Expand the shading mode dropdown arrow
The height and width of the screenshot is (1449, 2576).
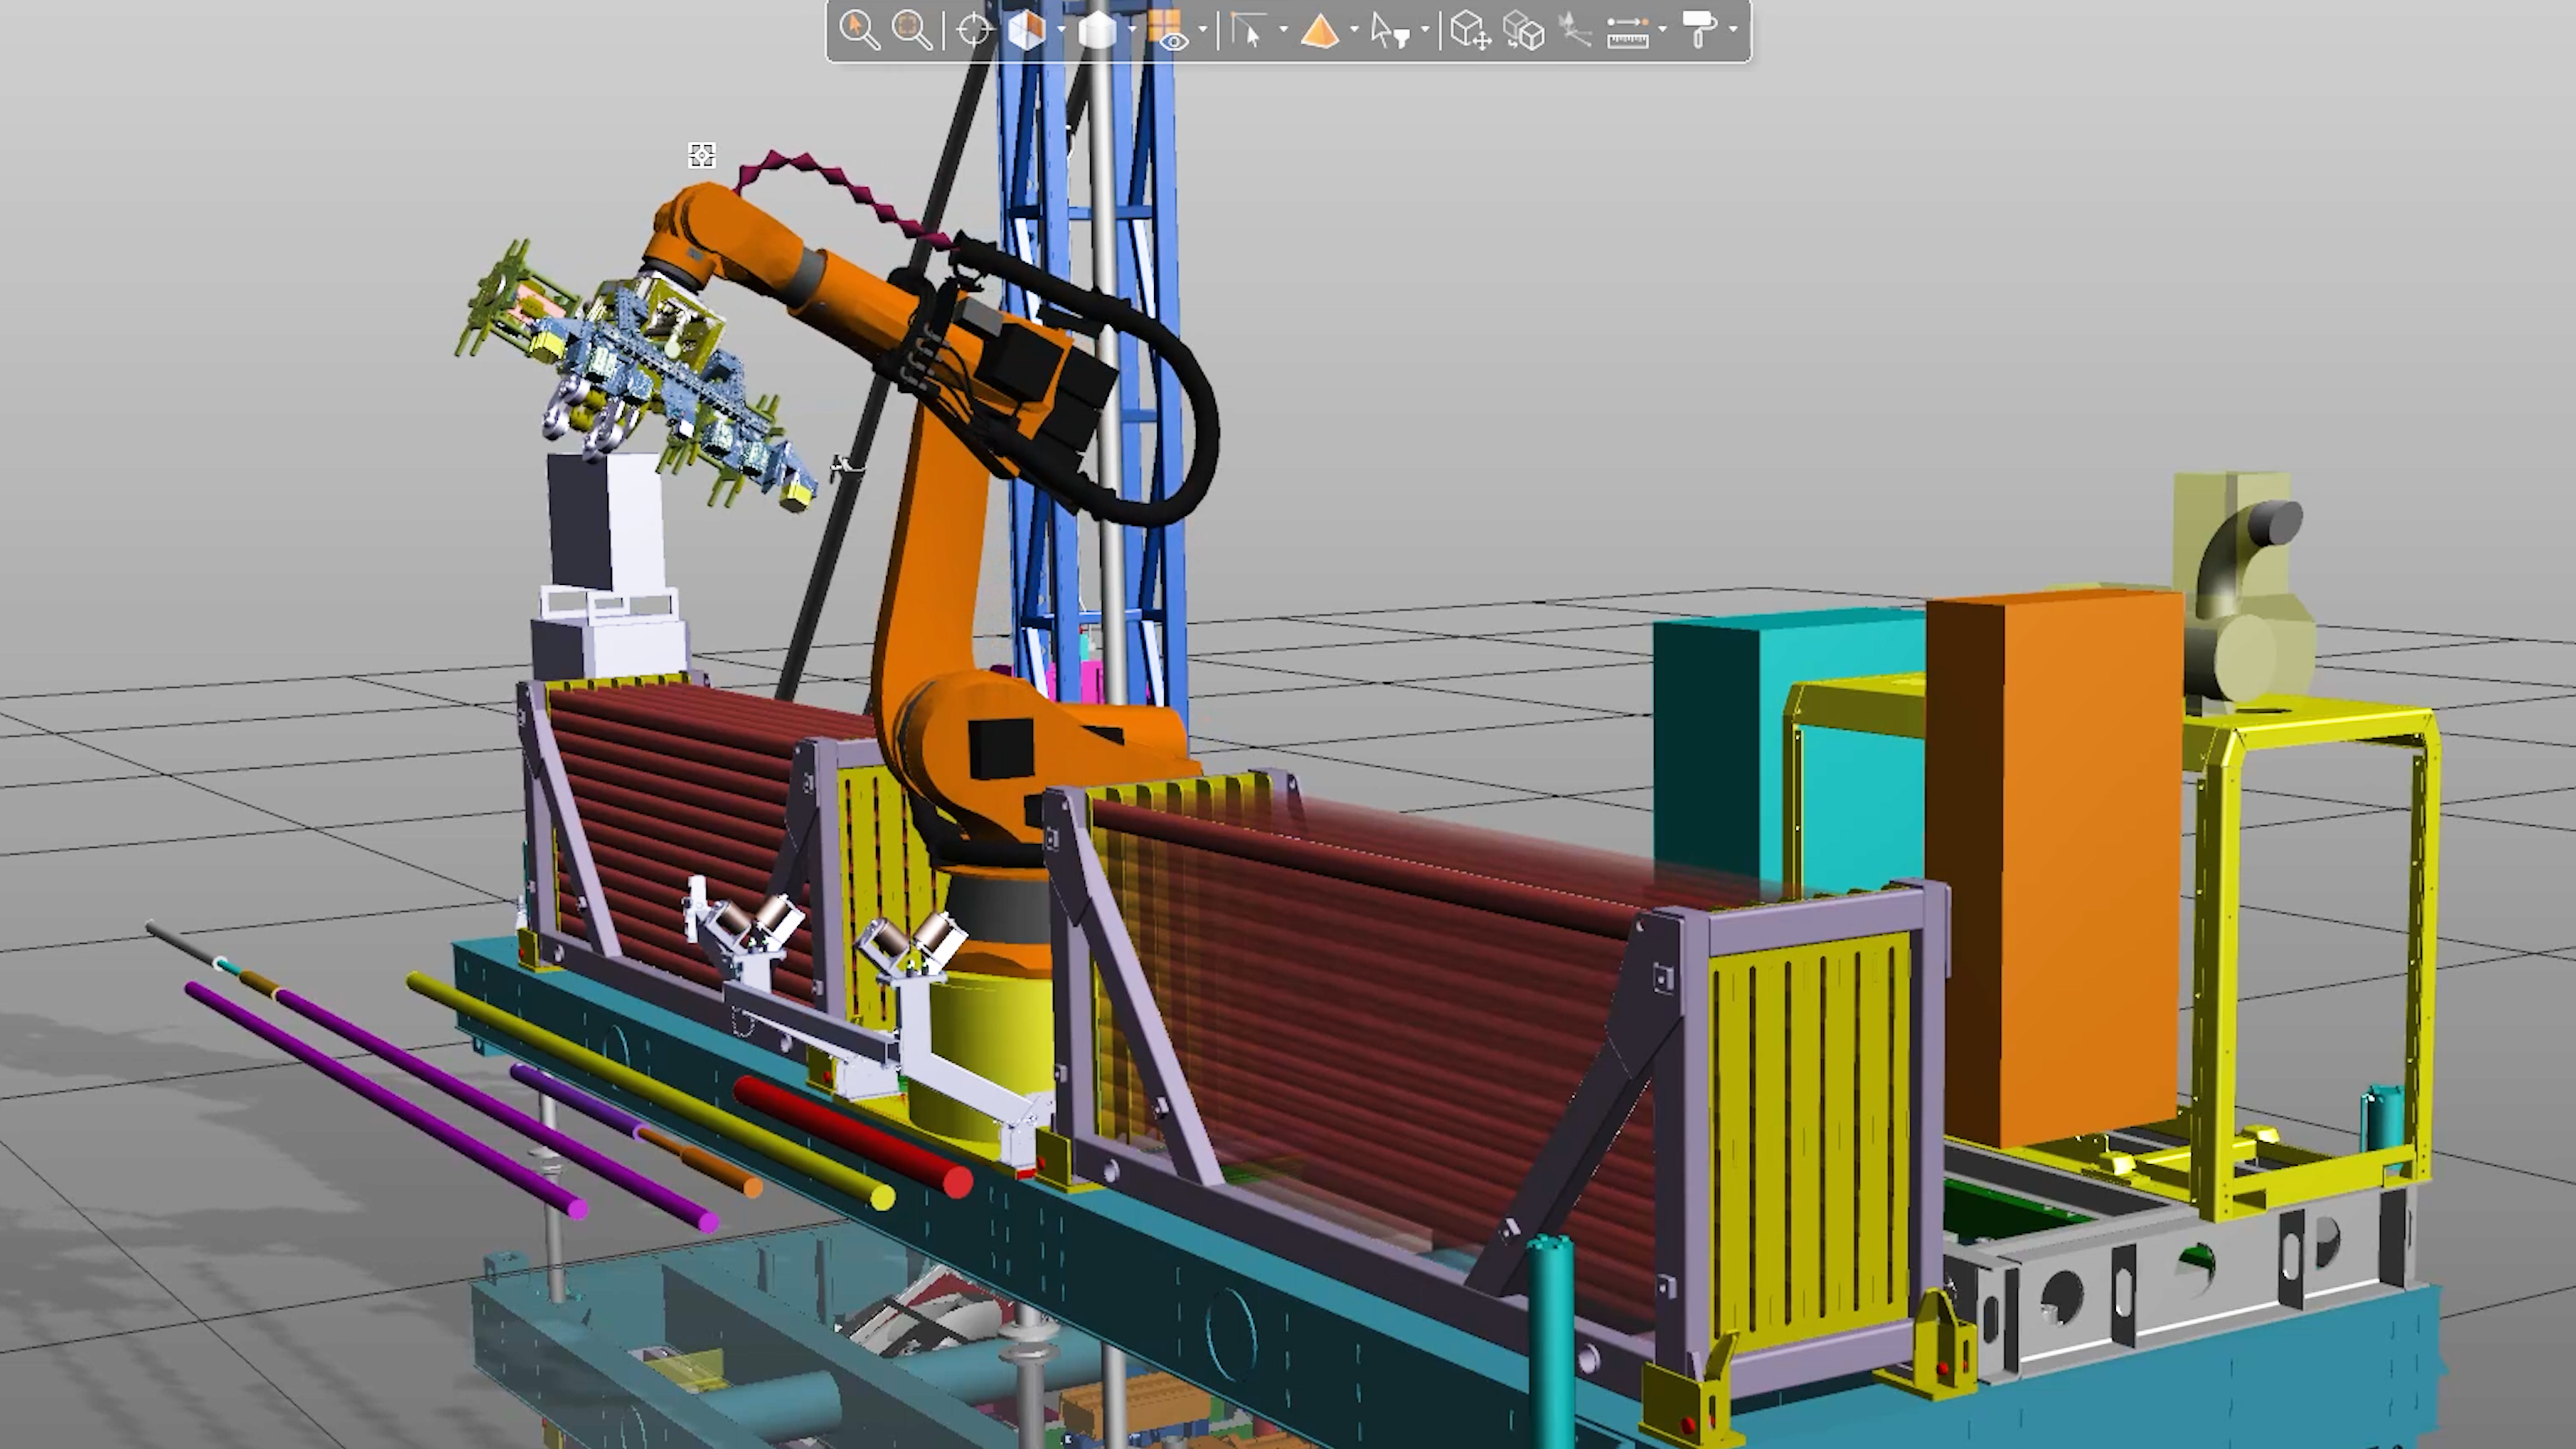[x=1132, y=30]
